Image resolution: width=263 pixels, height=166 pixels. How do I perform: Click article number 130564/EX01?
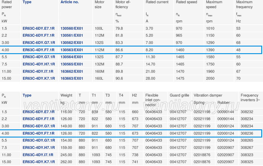tap(72, 57)
